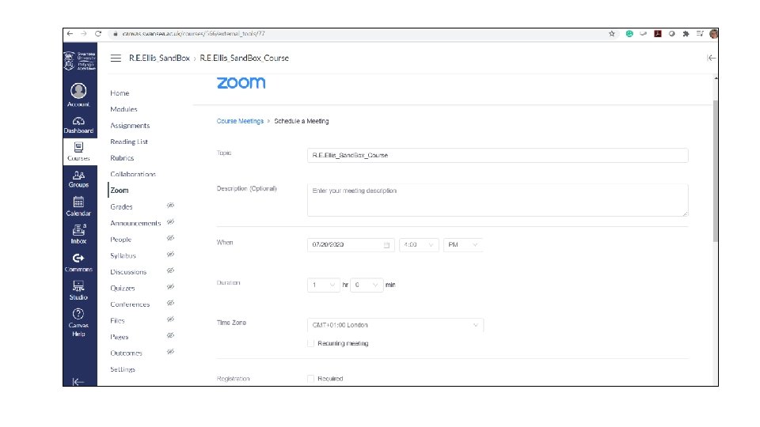The image size is (760, 427).
Task: Toggle the hidden eye icon beside Files
Action: (x=170, y=319)
